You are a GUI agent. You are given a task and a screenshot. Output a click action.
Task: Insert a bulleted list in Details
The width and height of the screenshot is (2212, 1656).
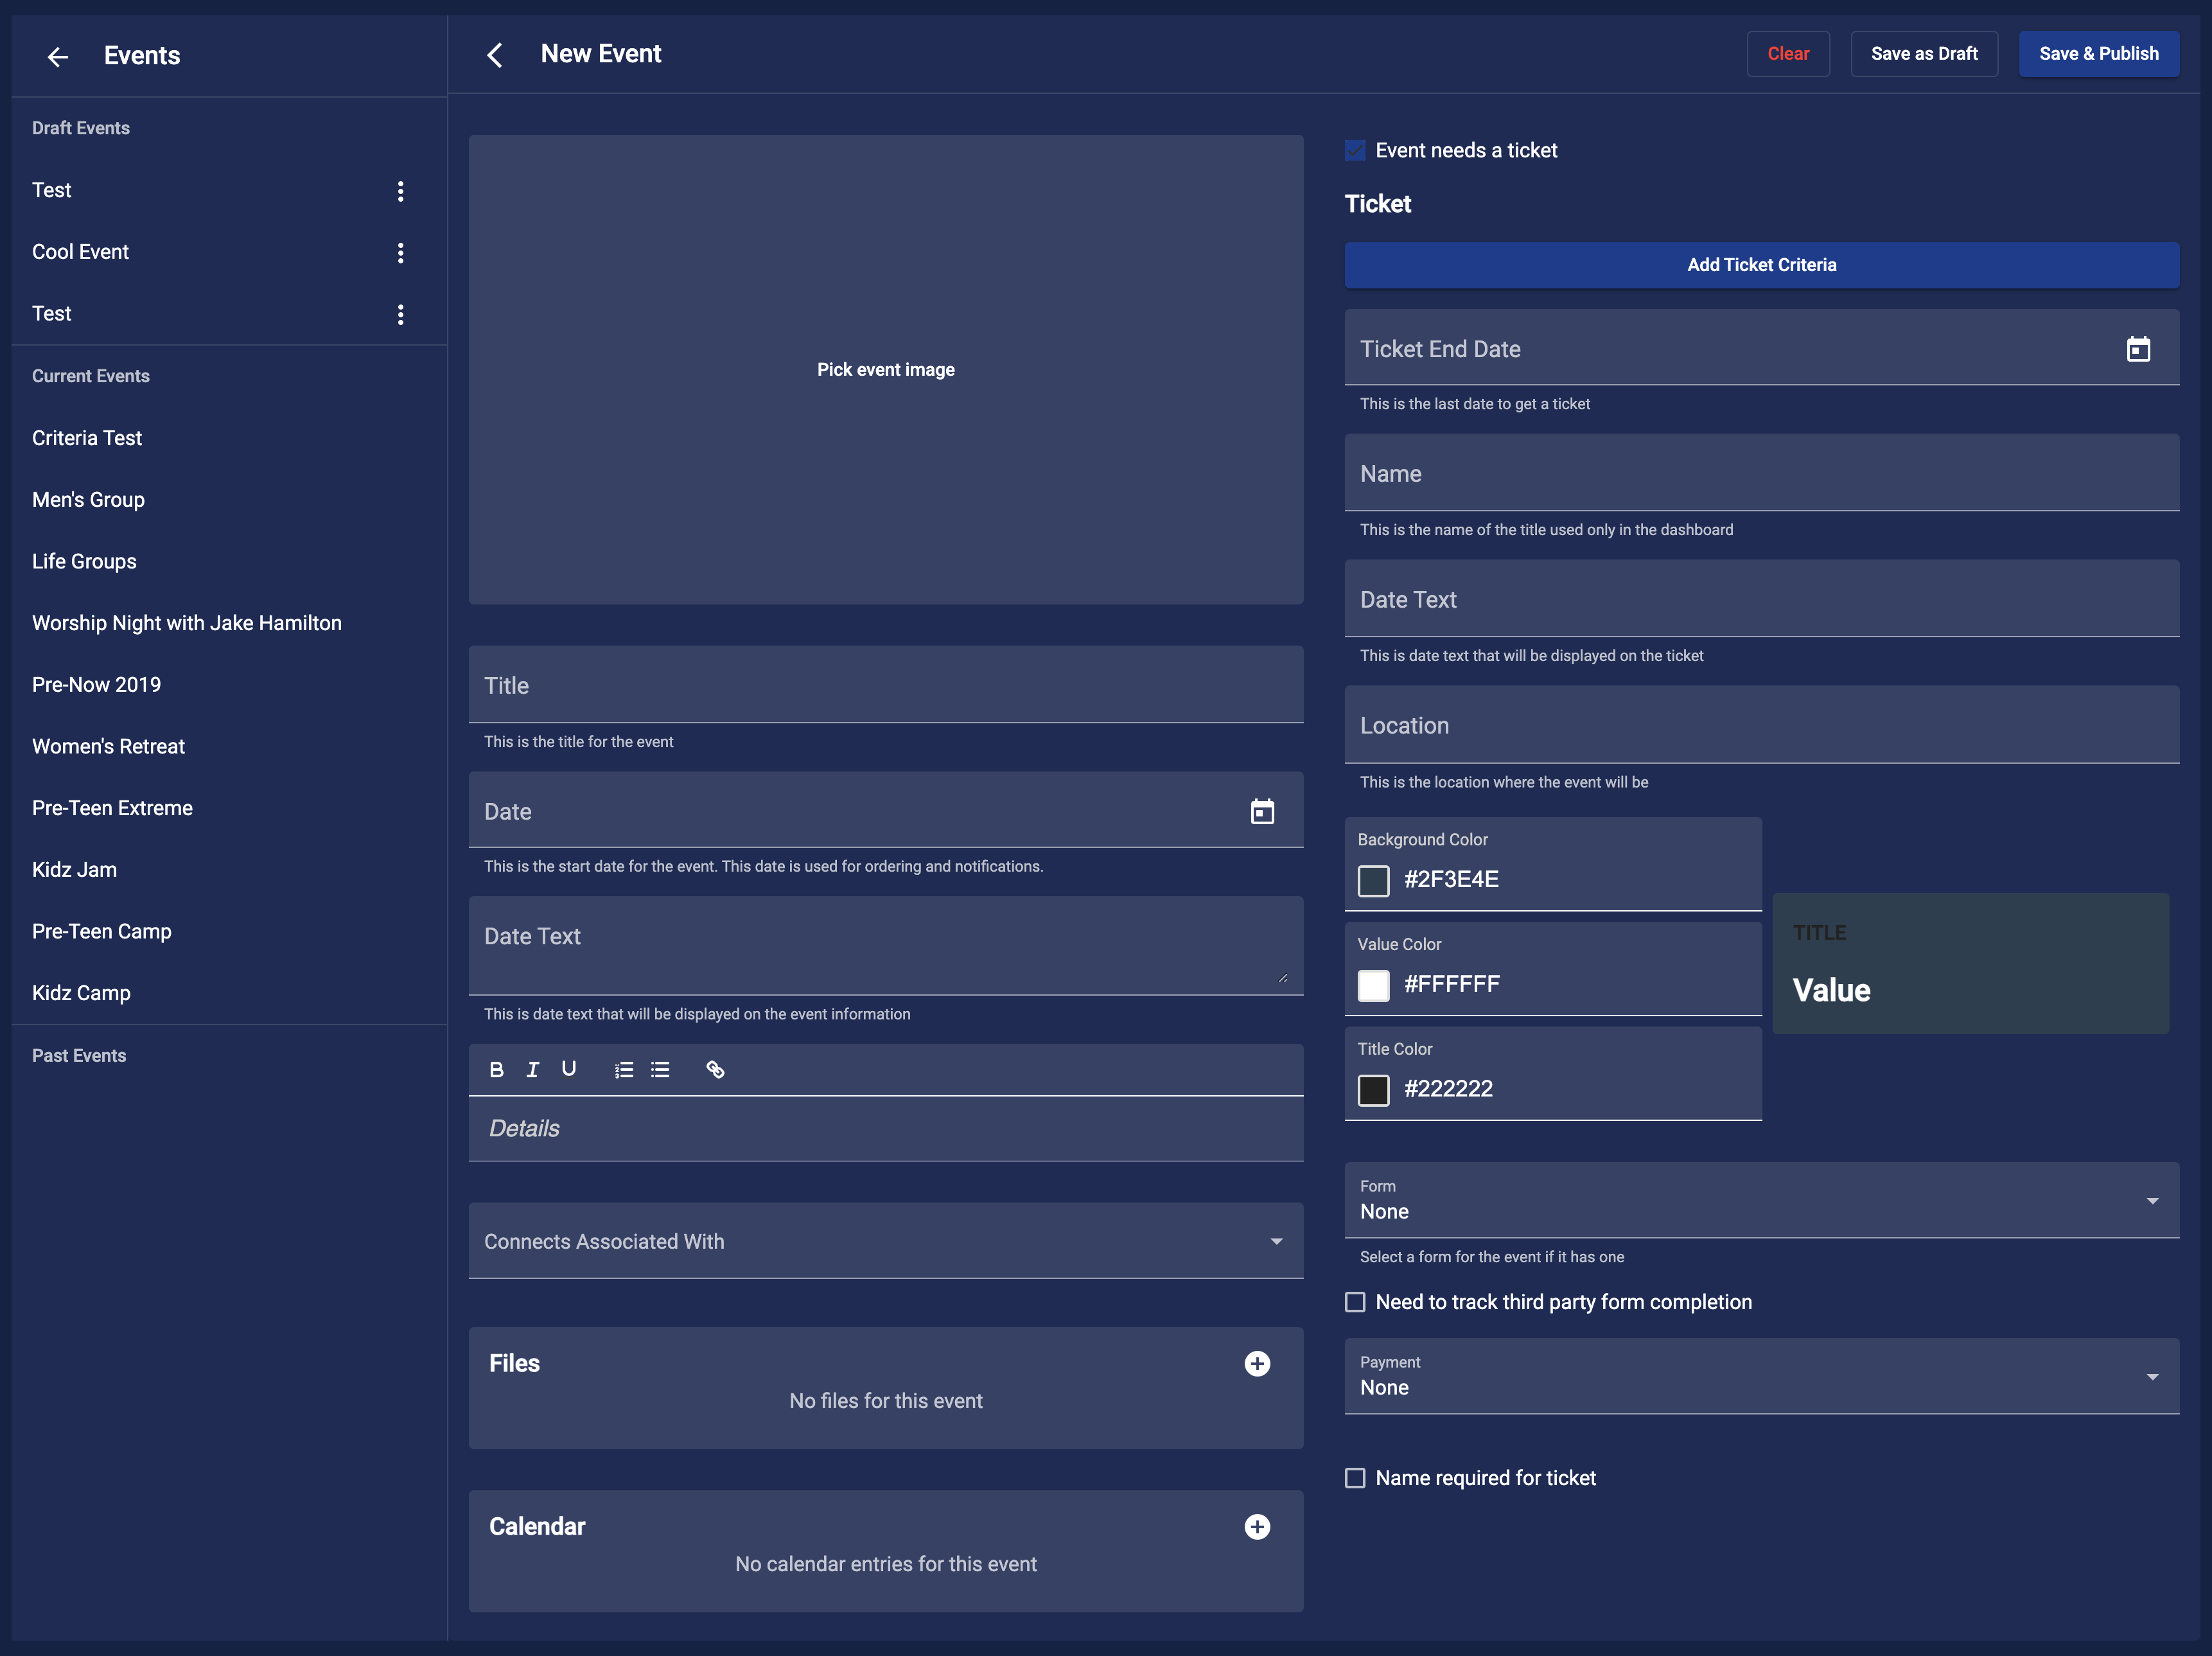[x=660, y=1069]
